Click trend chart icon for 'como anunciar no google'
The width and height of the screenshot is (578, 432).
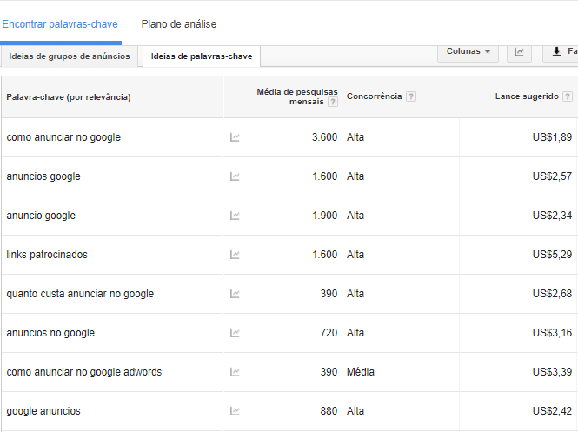pyautogui.click(x=235, y=137)
